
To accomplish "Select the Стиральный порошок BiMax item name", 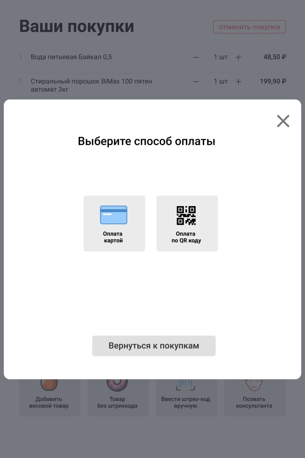I will (x=91, y=85).
